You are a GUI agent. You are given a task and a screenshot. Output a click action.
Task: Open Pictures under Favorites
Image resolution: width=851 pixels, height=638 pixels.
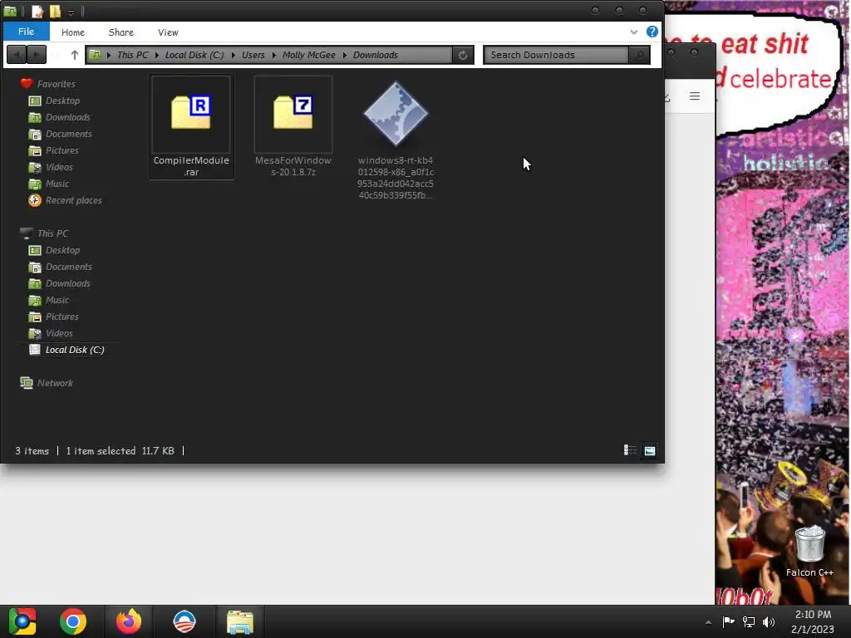54,150
